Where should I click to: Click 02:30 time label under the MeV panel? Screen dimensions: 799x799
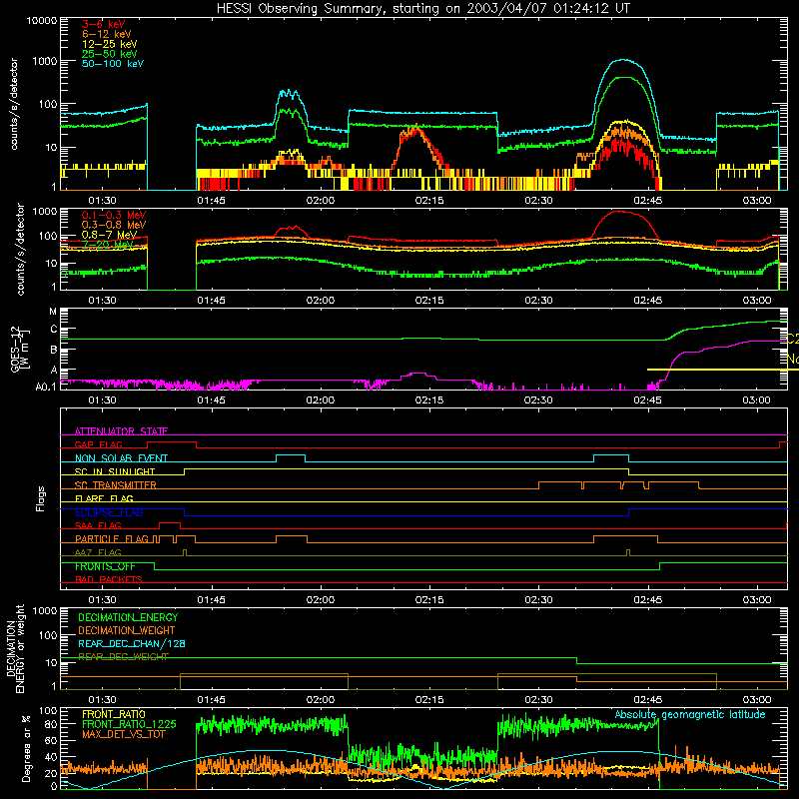[x=538, y=301]
